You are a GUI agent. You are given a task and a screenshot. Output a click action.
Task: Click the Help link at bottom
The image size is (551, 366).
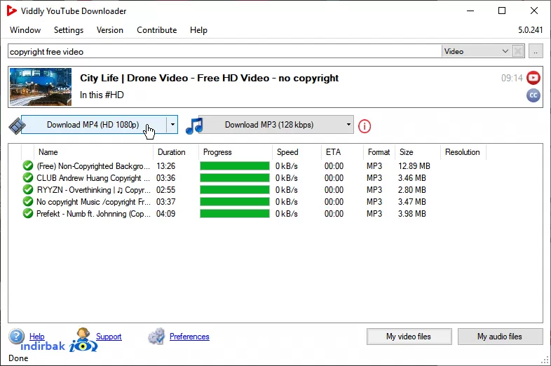pyautogui.click(x=37, y=337)
